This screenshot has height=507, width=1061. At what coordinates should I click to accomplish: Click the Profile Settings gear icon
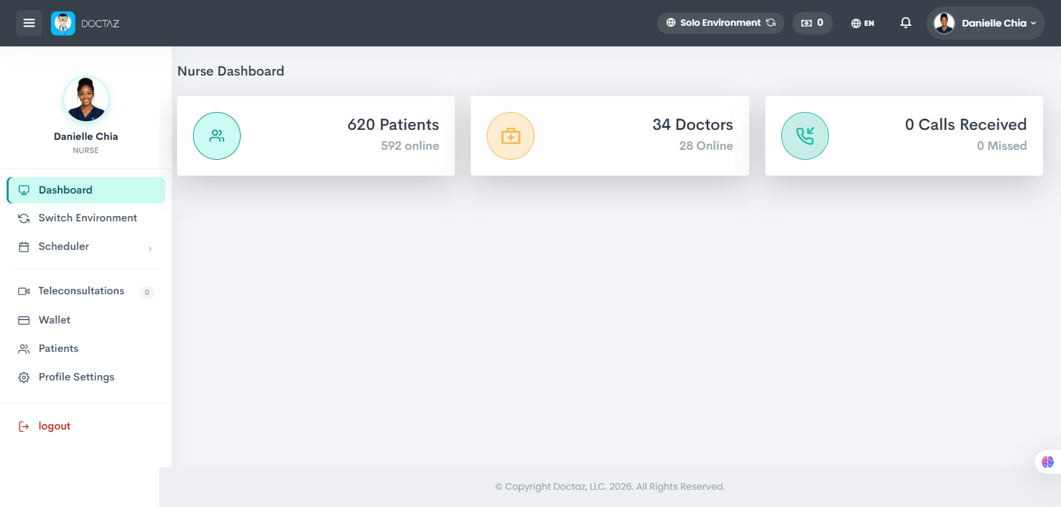[24, 377]
